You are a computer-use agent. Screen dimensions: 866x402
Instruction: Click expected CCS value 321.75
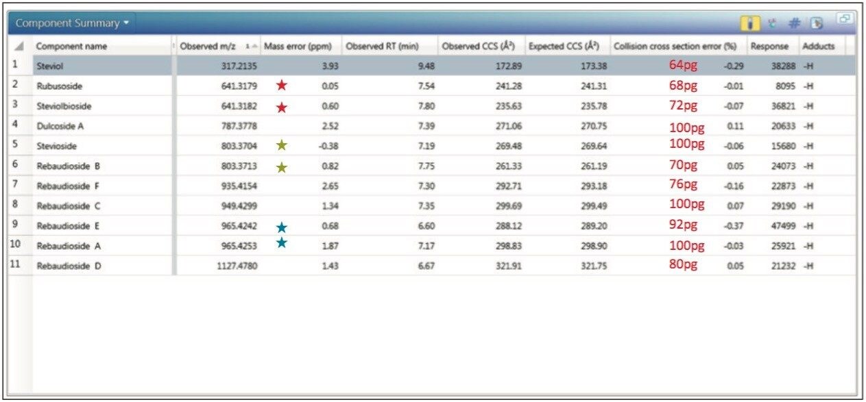coord(593,266)
